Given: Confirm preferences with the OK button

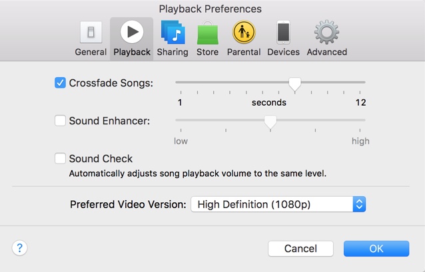Looking at the screenshot, I should pyautogui.click(x=376, y=249).
